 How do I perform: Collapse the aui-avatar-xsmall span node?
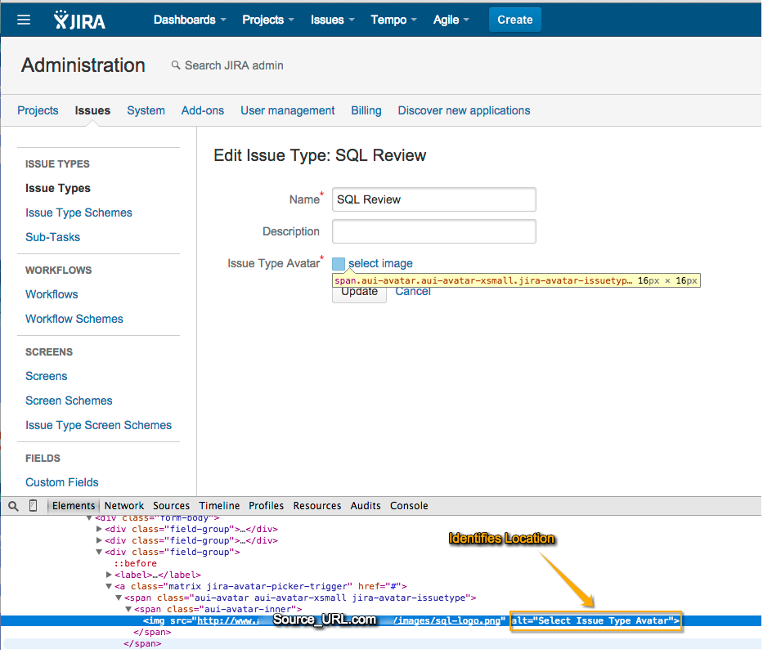(119, 598)
